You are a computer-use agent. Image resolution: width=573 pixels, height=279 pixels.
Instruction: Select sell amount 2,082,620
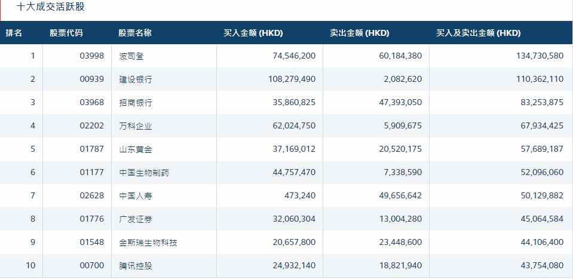[x=403, y=79]
